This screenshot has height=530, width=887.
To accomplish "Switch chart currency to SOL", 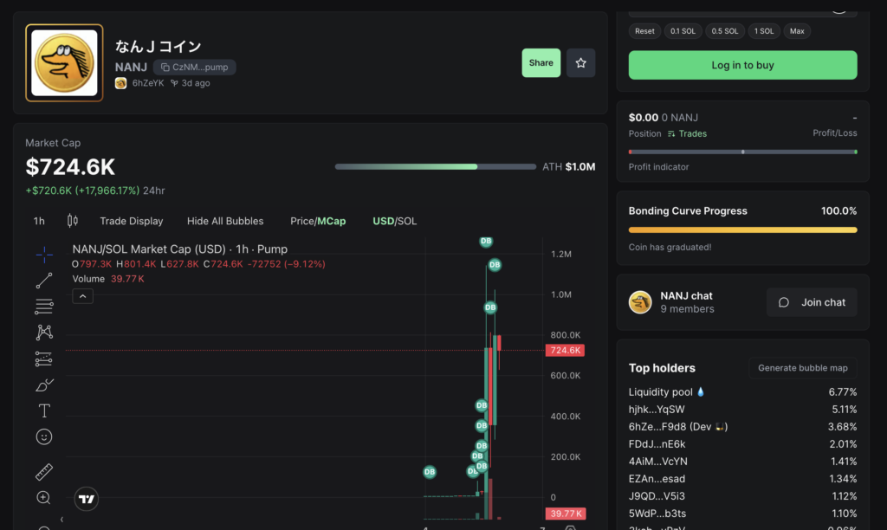I will (x=407, y=221).
